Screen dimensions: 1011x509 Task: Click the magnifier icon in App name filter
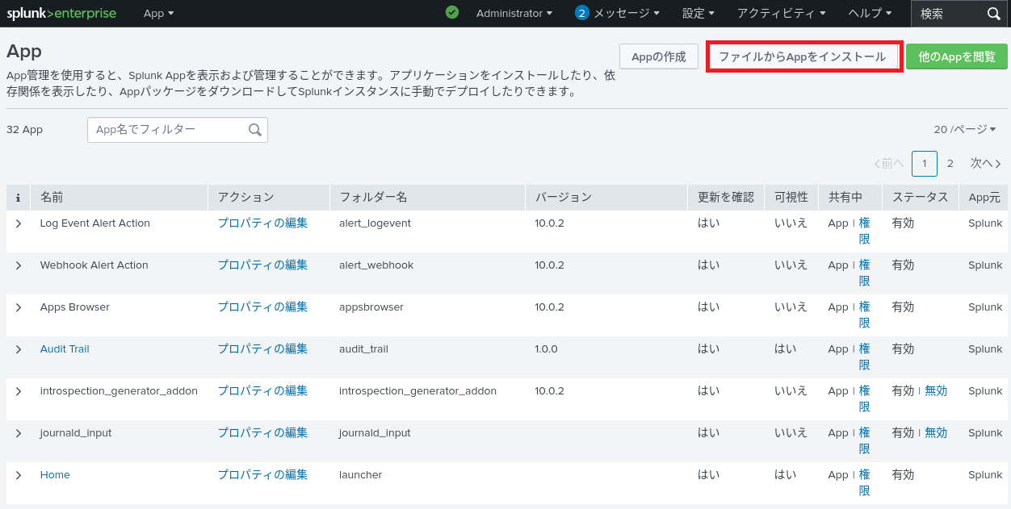coord(255,130)
